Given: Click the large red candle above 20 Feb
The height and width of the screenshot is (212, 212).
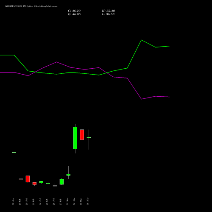Looking at the screenshot, I should point(28,179).
